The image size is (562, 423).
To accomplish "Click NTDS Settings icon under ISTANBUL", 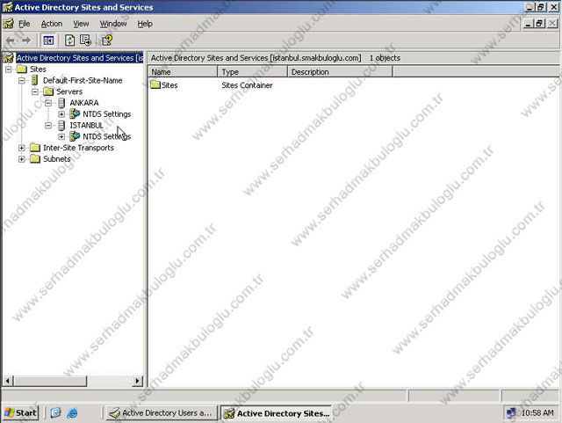I will click(x=75, y=136).
